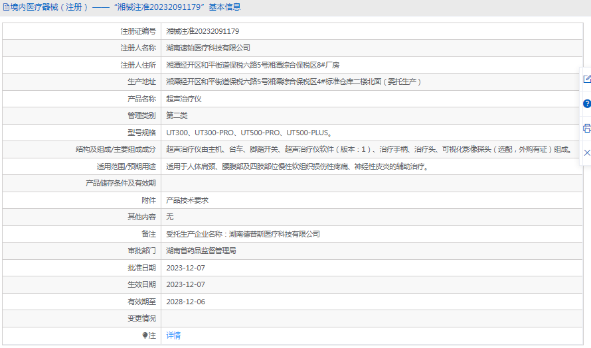Click registrant address ending 保税区8#厂房
Screen dimensions: 591x348
253,65
